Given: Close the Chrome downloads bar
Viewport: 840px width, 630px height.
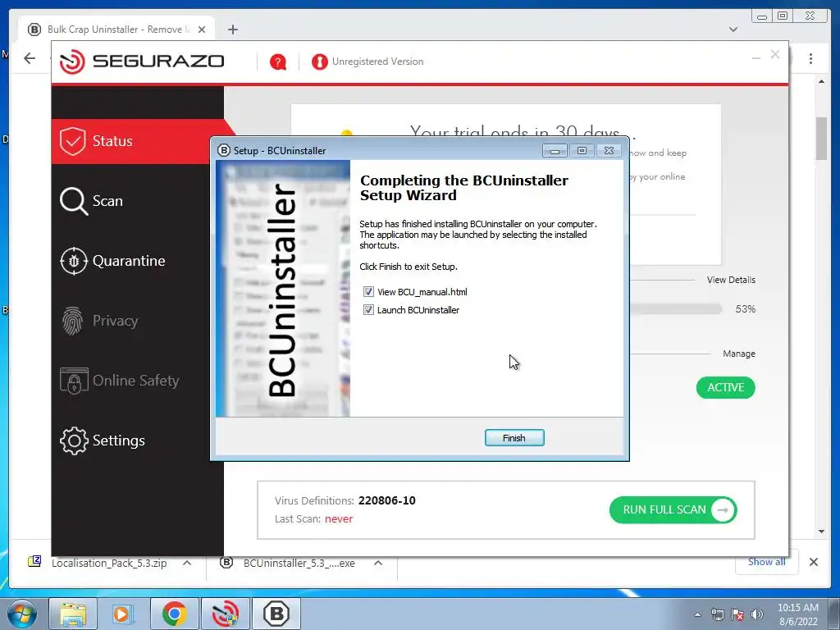Looking at the screenshot, I should [x=813, y=562].
